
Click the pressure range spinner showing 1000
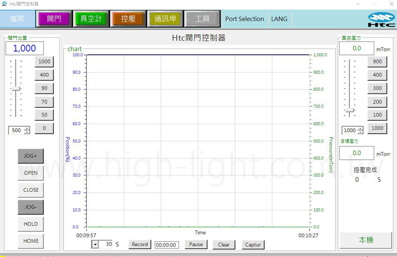tap(353, 130)
